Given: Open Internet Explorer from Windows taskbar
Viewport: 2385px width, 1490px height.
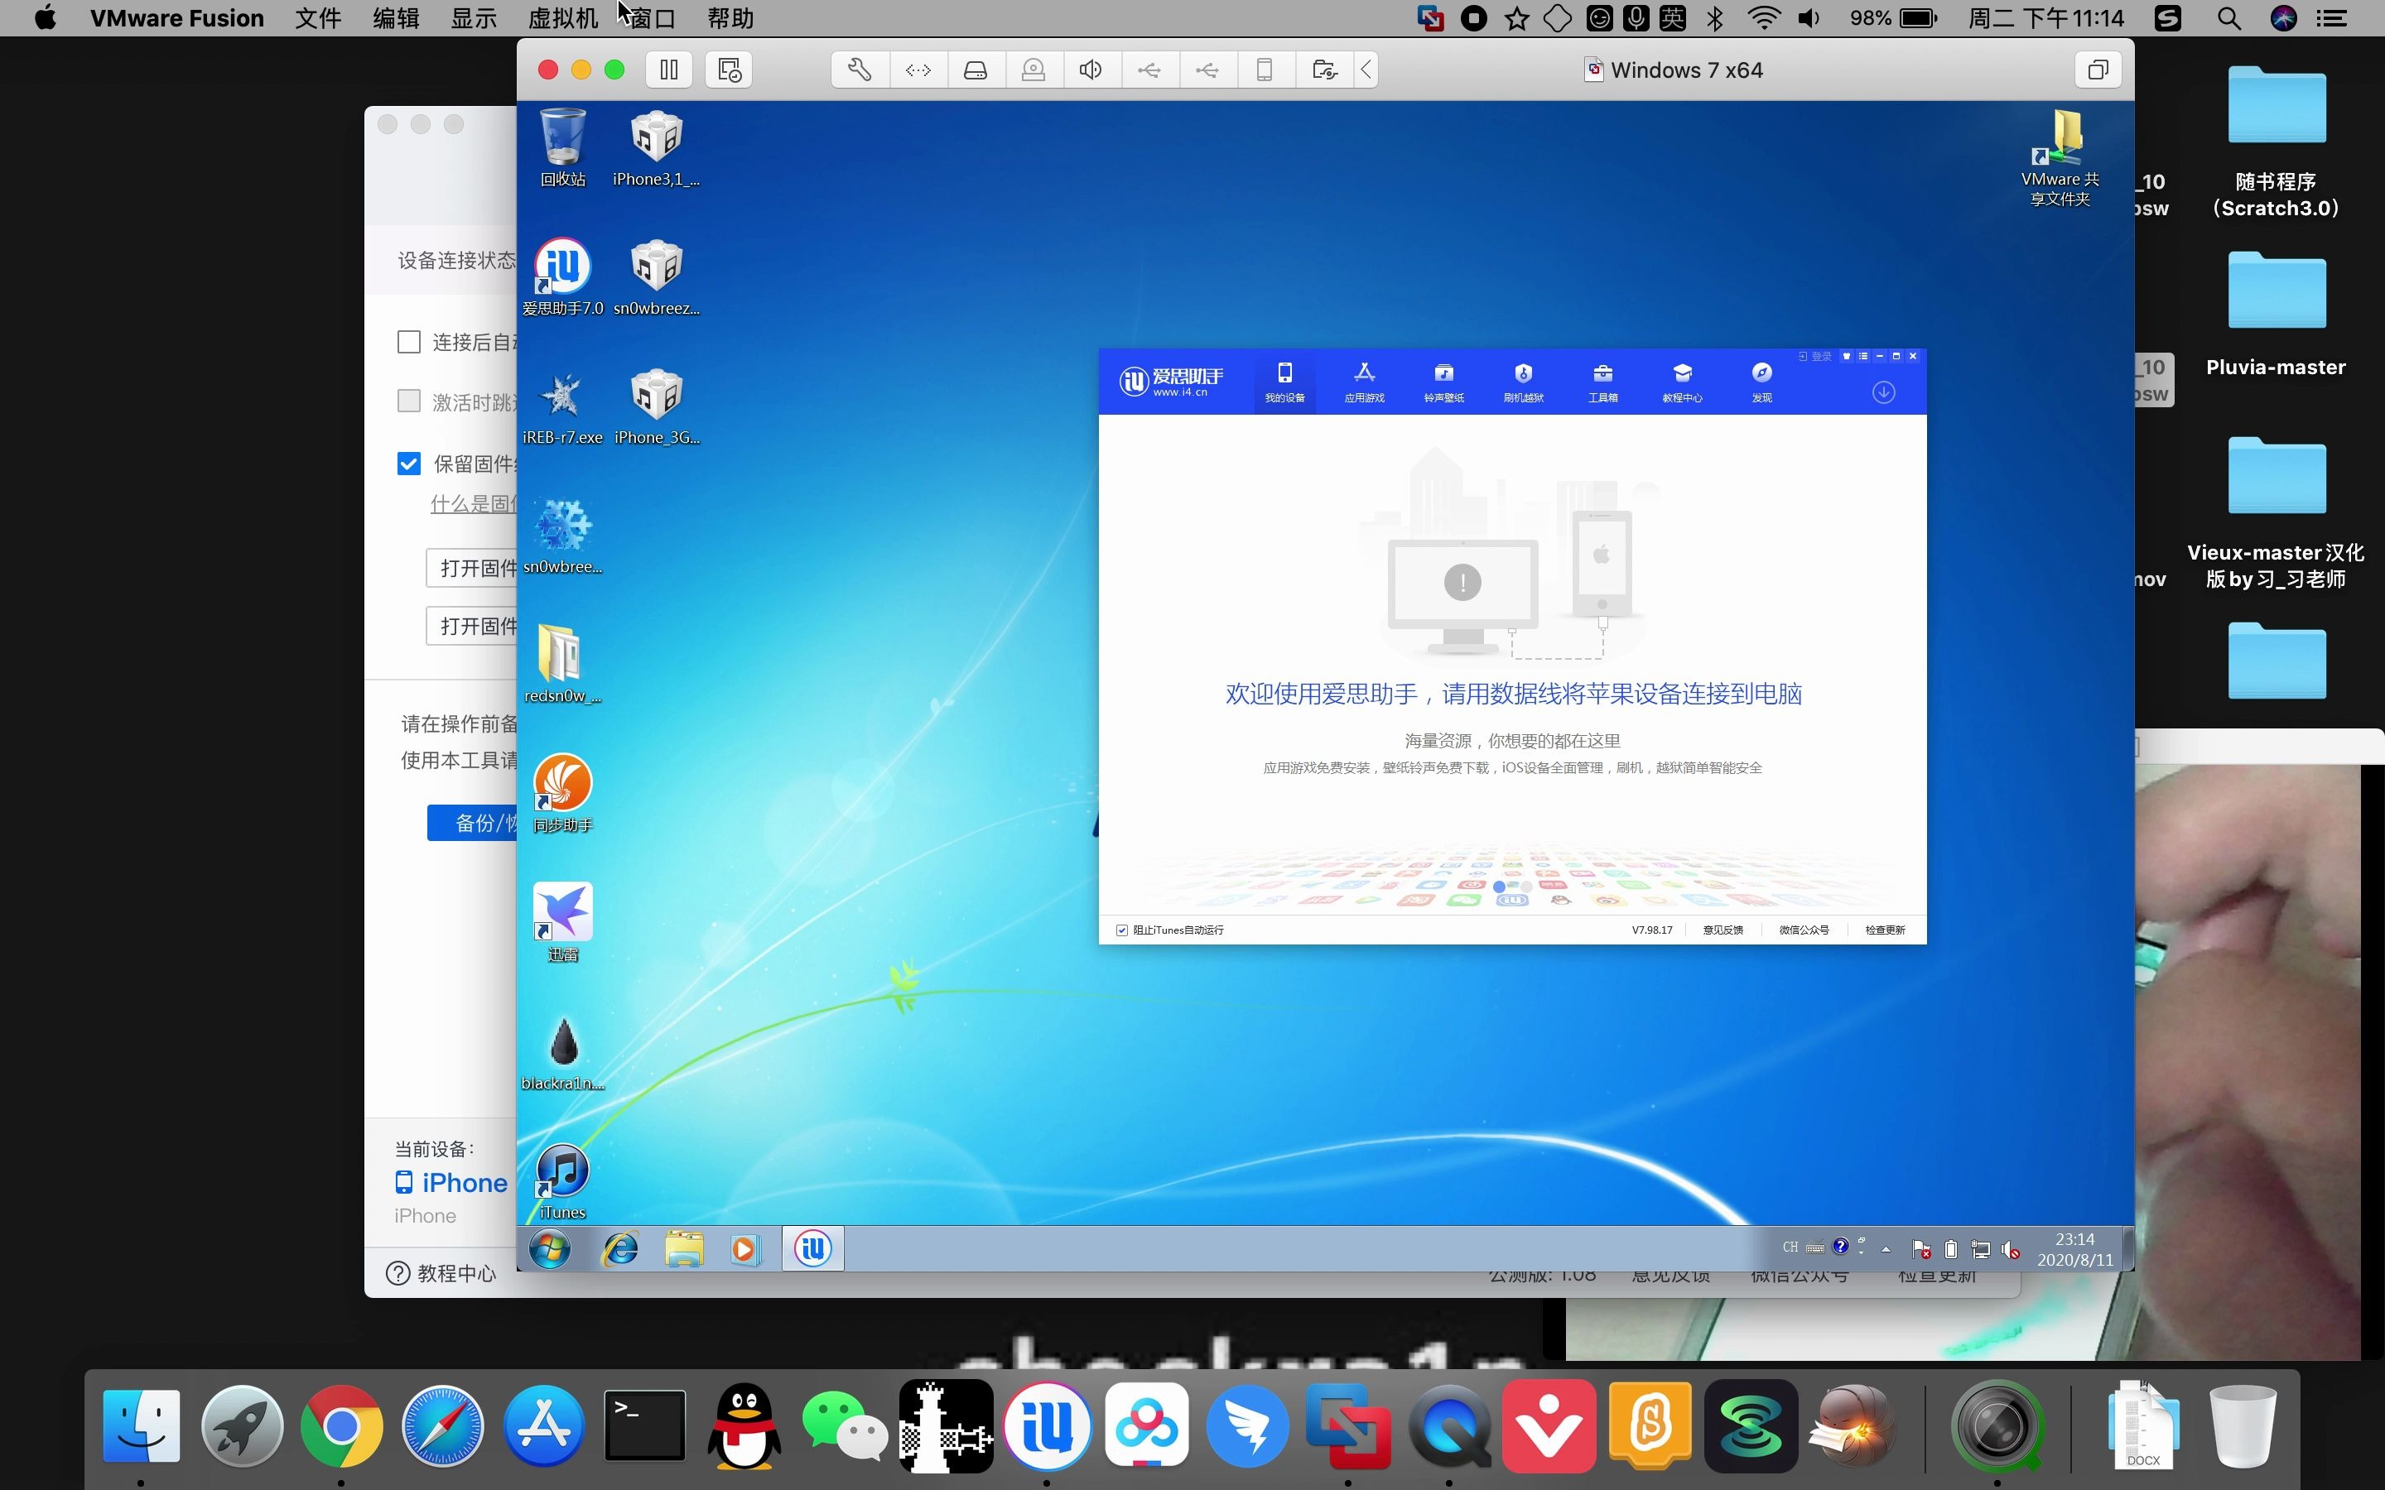Looking at the screenshot, I should coord(620,1250).
